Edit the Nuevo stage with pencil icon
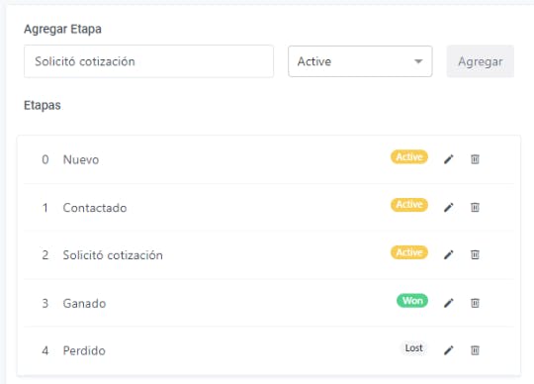Image resolution: width=534 pixels, height=384 pixels. click(449, 159)
